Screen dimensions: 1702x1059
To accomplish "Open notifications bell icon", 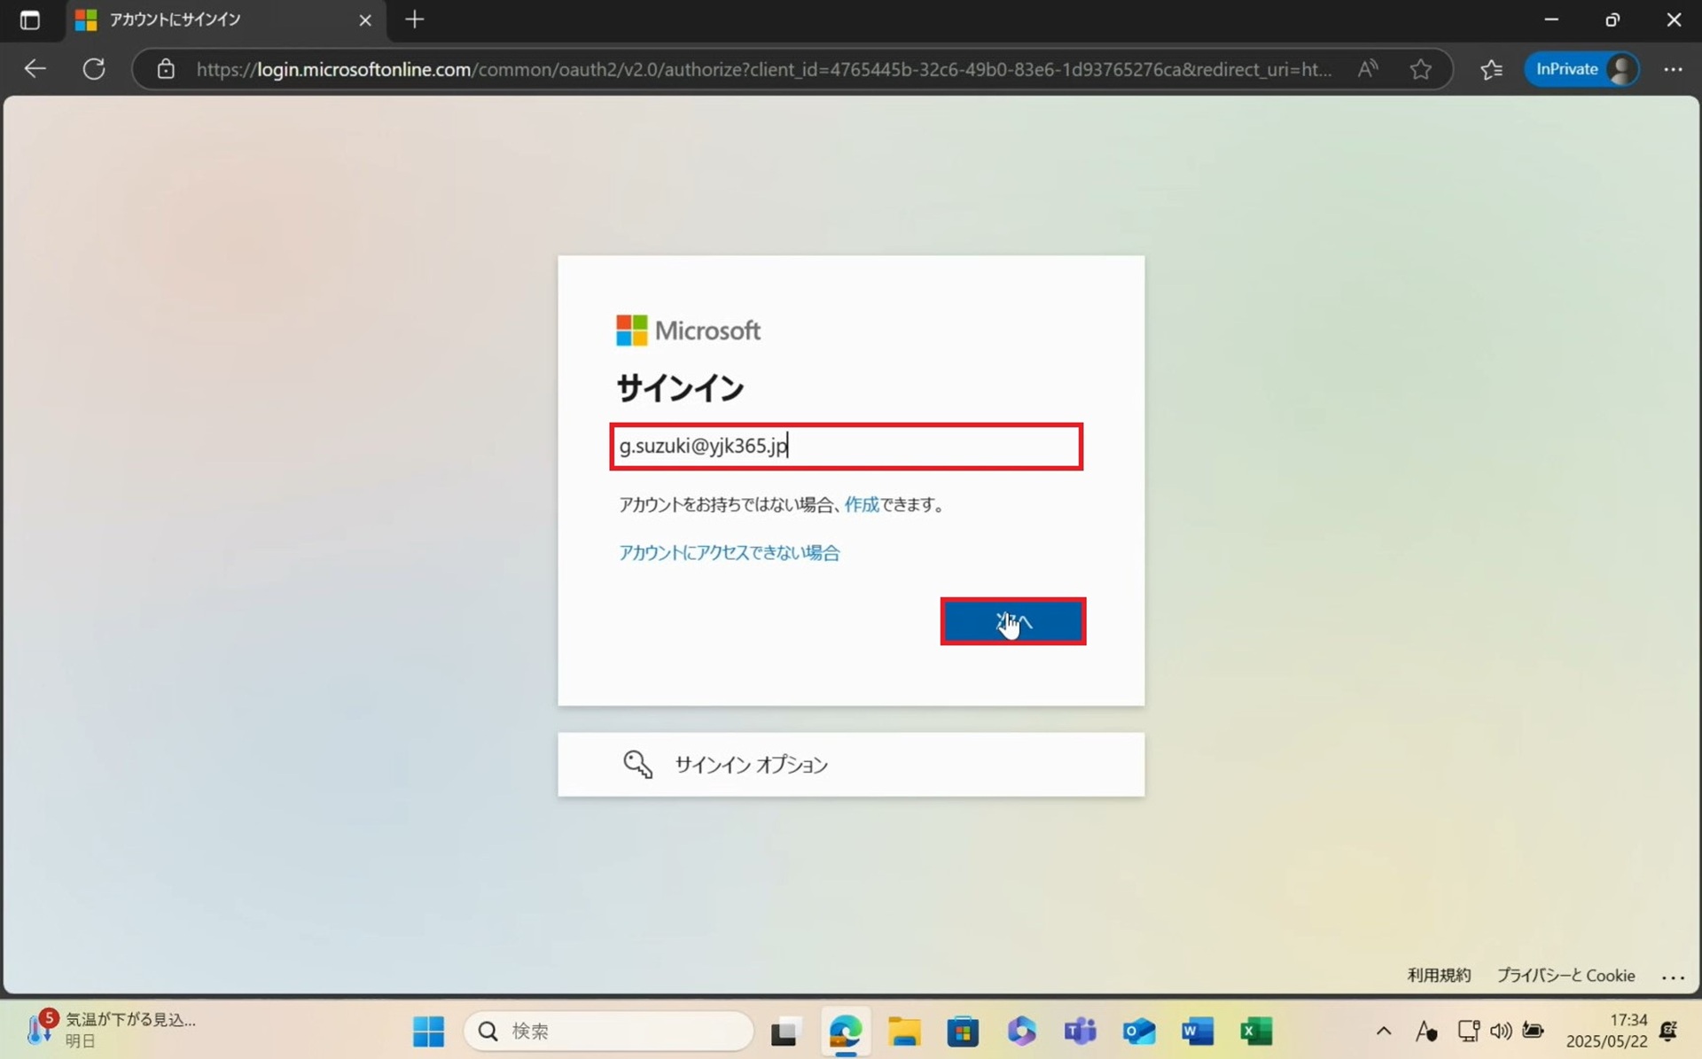I will point(1668,1031).
